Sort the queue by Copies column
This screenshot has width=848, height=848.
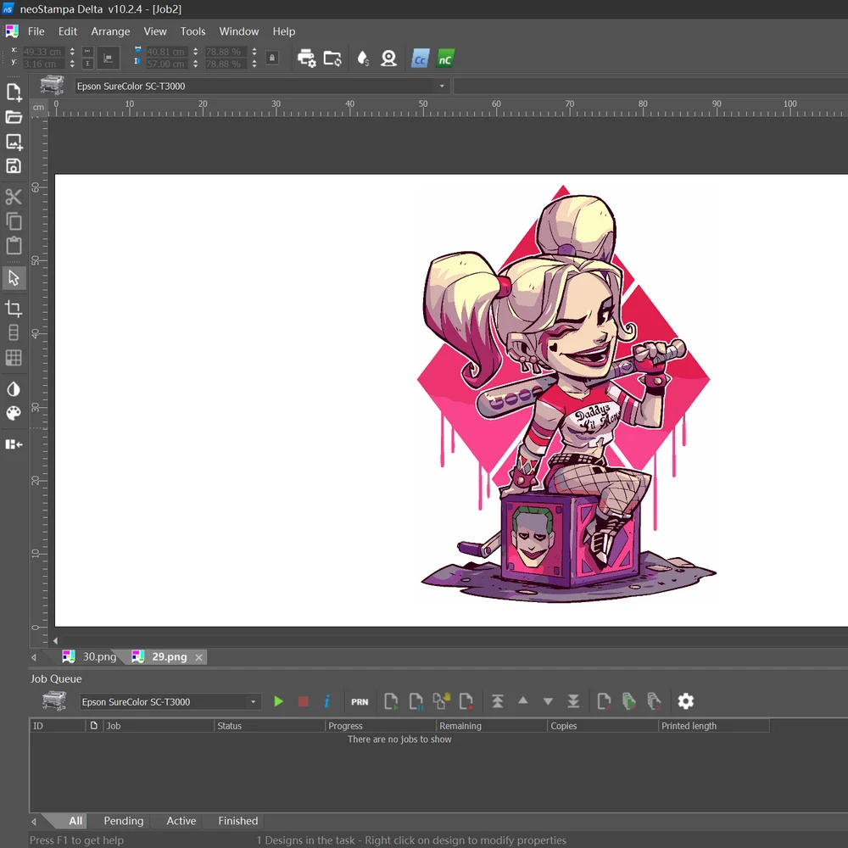pos(602,726)
